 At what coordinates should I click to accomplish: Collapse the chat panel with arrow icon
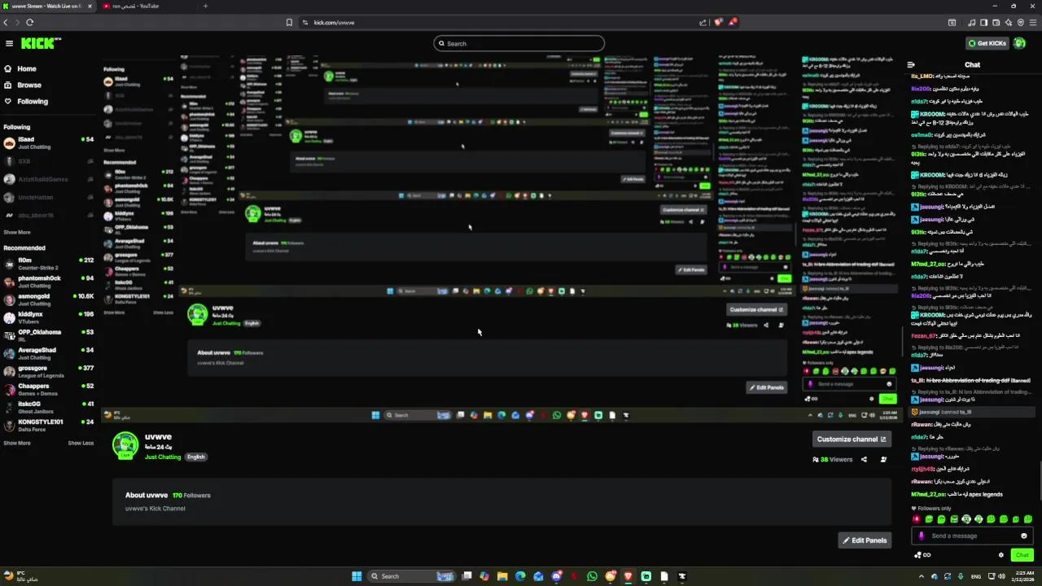tap(911, 64)
